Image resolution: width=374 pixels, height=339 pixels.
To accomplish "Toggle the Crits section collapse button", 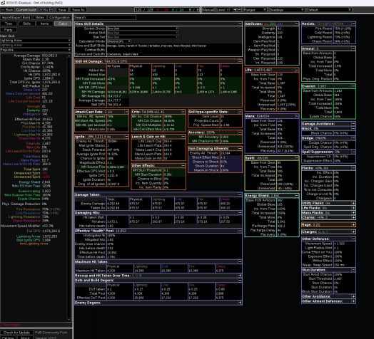I will tap(183, 112).
